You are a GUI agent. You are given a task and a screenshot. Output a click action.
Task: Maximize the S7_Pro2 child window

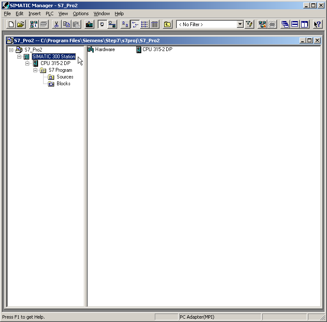tap(310, 41)
